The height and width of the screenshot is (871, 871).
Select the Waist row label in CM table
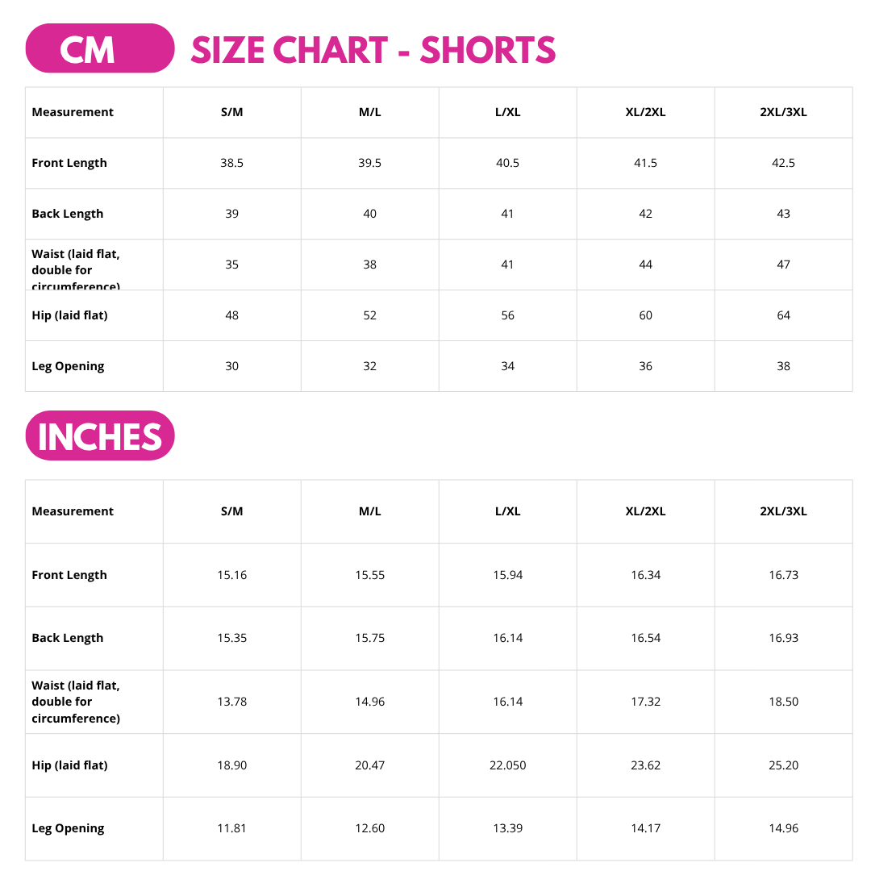point(76,270)
